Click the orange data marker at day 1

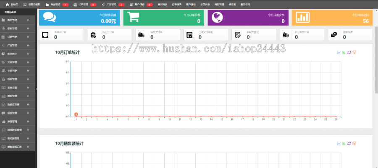pyautogui.click(x=76, y=114)
